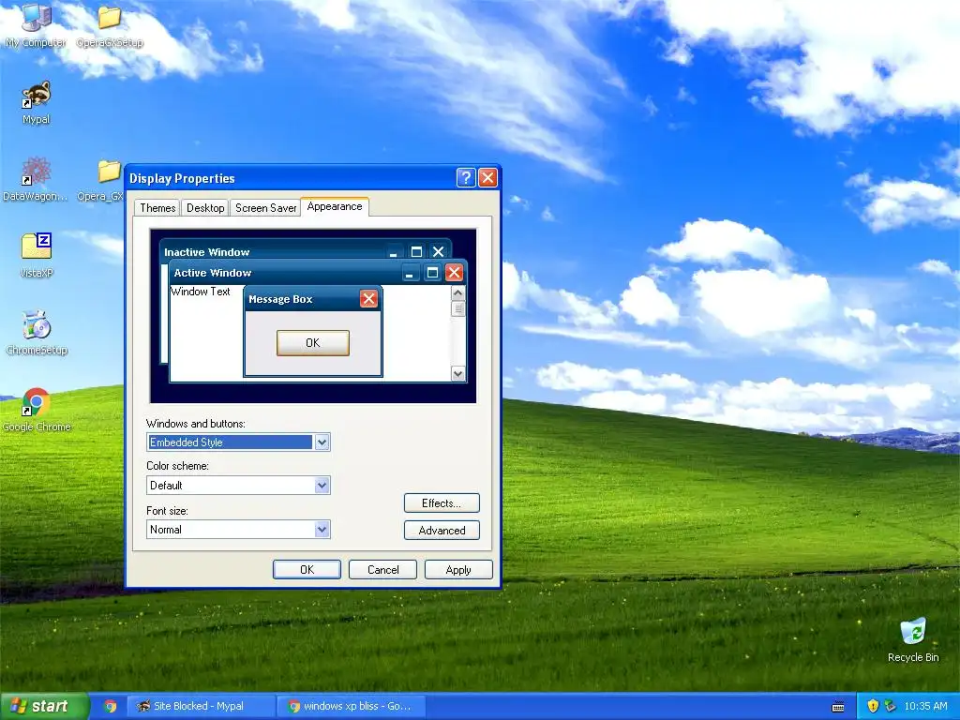The width and height of the screenshot is (960, 720).
Task: Click the Inactive Window preview maximize button
Action: [x=416, y=251]
